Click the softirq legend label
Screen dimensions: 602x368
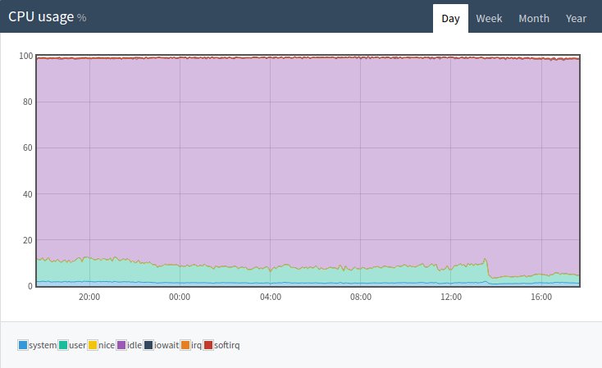[227, 345]
